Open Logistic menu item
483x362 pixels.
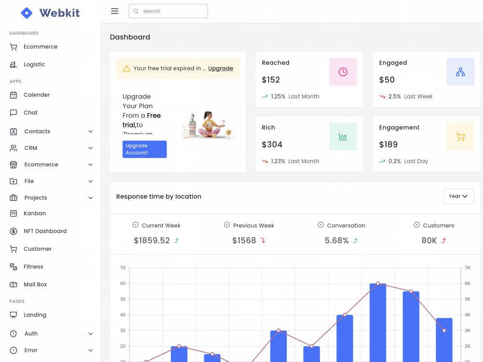pos(34,65)
